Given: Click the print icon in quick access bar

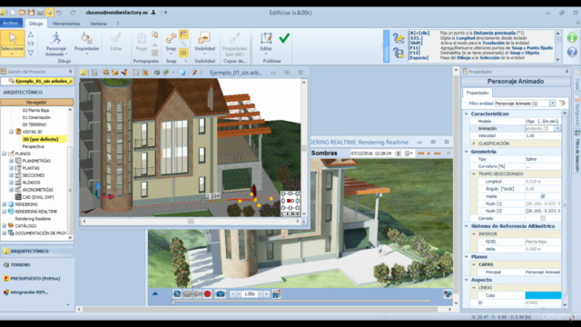Looking at the screenshot, I should [x=40, y=12].
